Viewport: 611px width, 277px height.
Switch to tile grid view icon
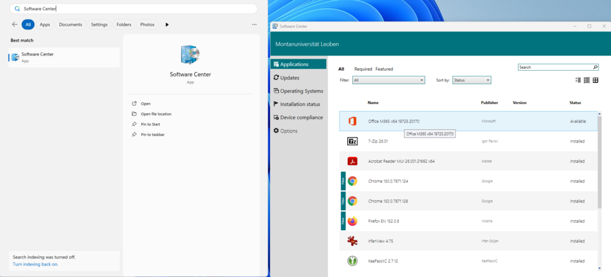[x=595, y=80]
